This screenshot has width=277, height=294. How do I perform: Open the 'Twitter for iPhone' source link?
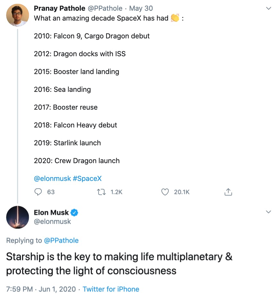coord(111,289)
